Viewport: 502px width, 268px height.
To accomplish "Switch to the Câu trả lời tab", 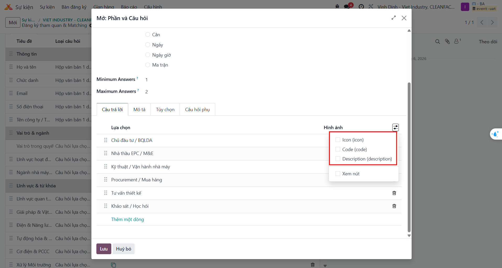I will tap(112, 109).
